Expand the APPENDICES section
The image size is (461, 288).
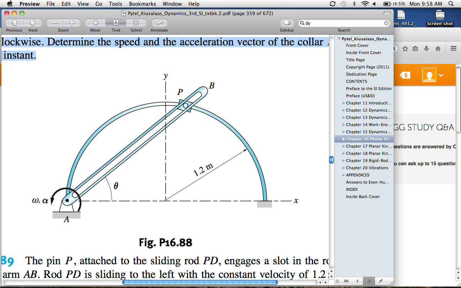pyautogui.click(x=343, y=175)
